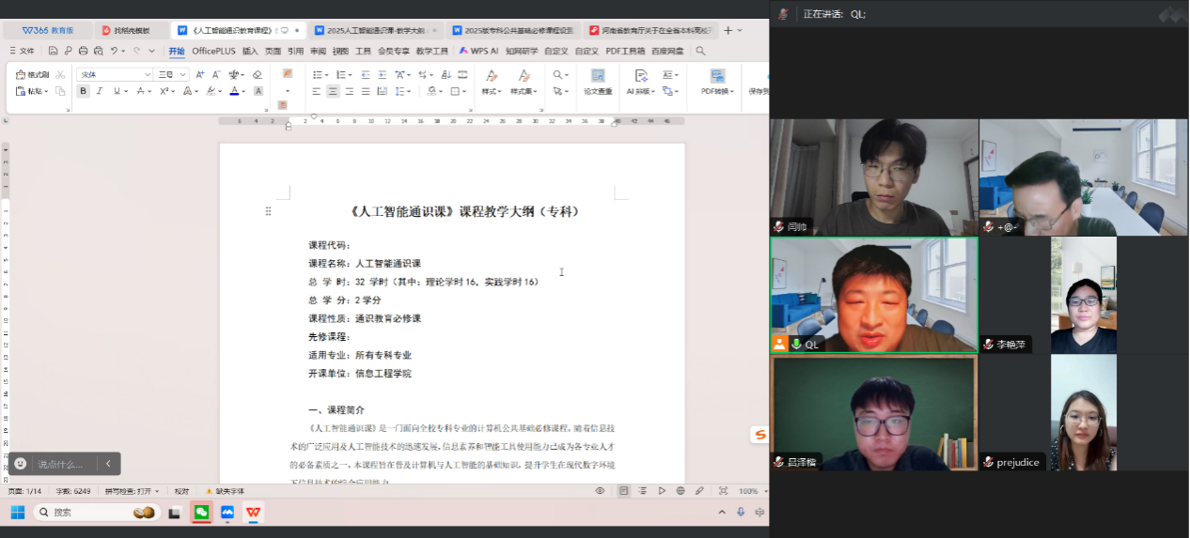Open the 插入 Insert ribbon tab
Viewport: 1190px width, 538px height.
[x=250, y=51]
